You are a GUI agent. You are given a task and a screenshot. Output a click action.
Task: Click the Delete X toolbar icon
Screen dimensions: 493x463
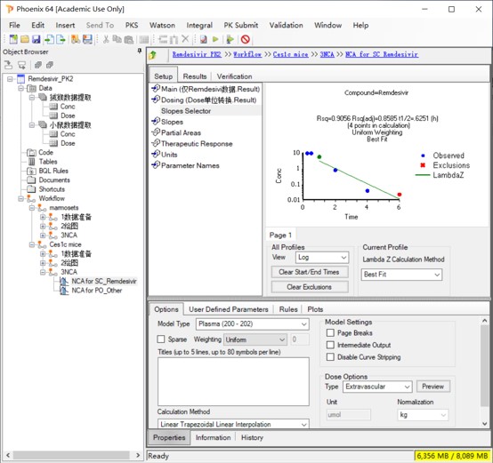point(185,39)
